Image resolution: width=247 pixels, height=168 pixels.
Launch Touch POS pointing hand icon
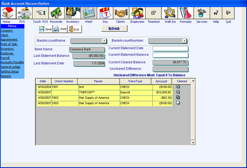click(x=41, y=13)
